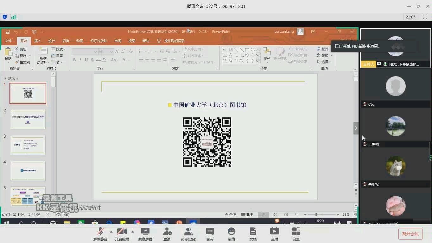Open the 表情 emoji reactions
The height and width of the screenshot is (243, 432).
tap(232, 234)
